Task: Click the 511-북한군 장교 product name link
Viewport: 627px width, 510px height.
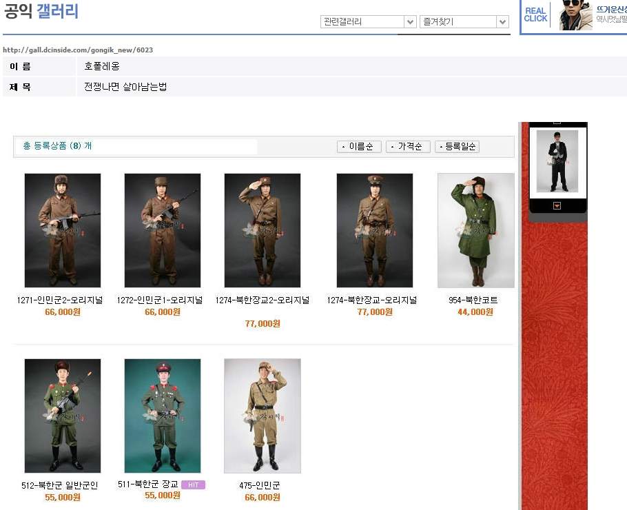Action: [x=147, y=484]
